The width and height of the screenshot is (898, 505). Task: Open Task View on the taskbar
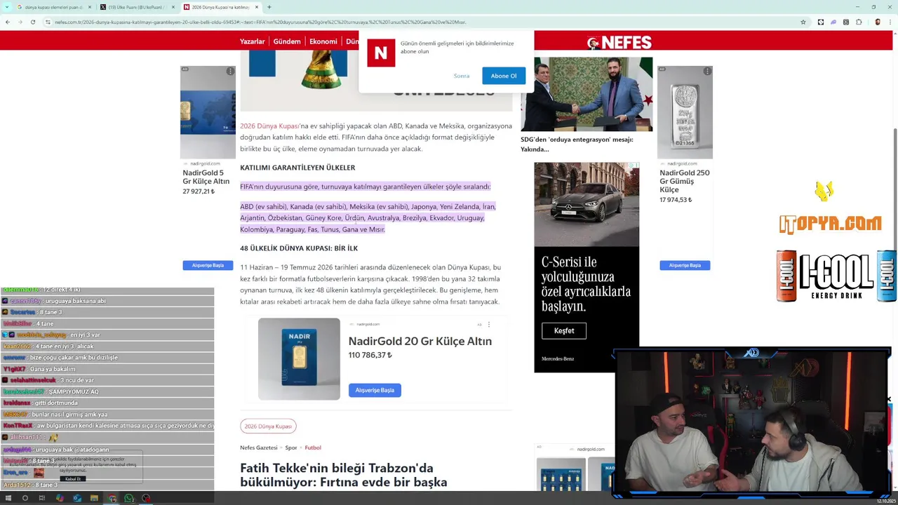[42, 498]
